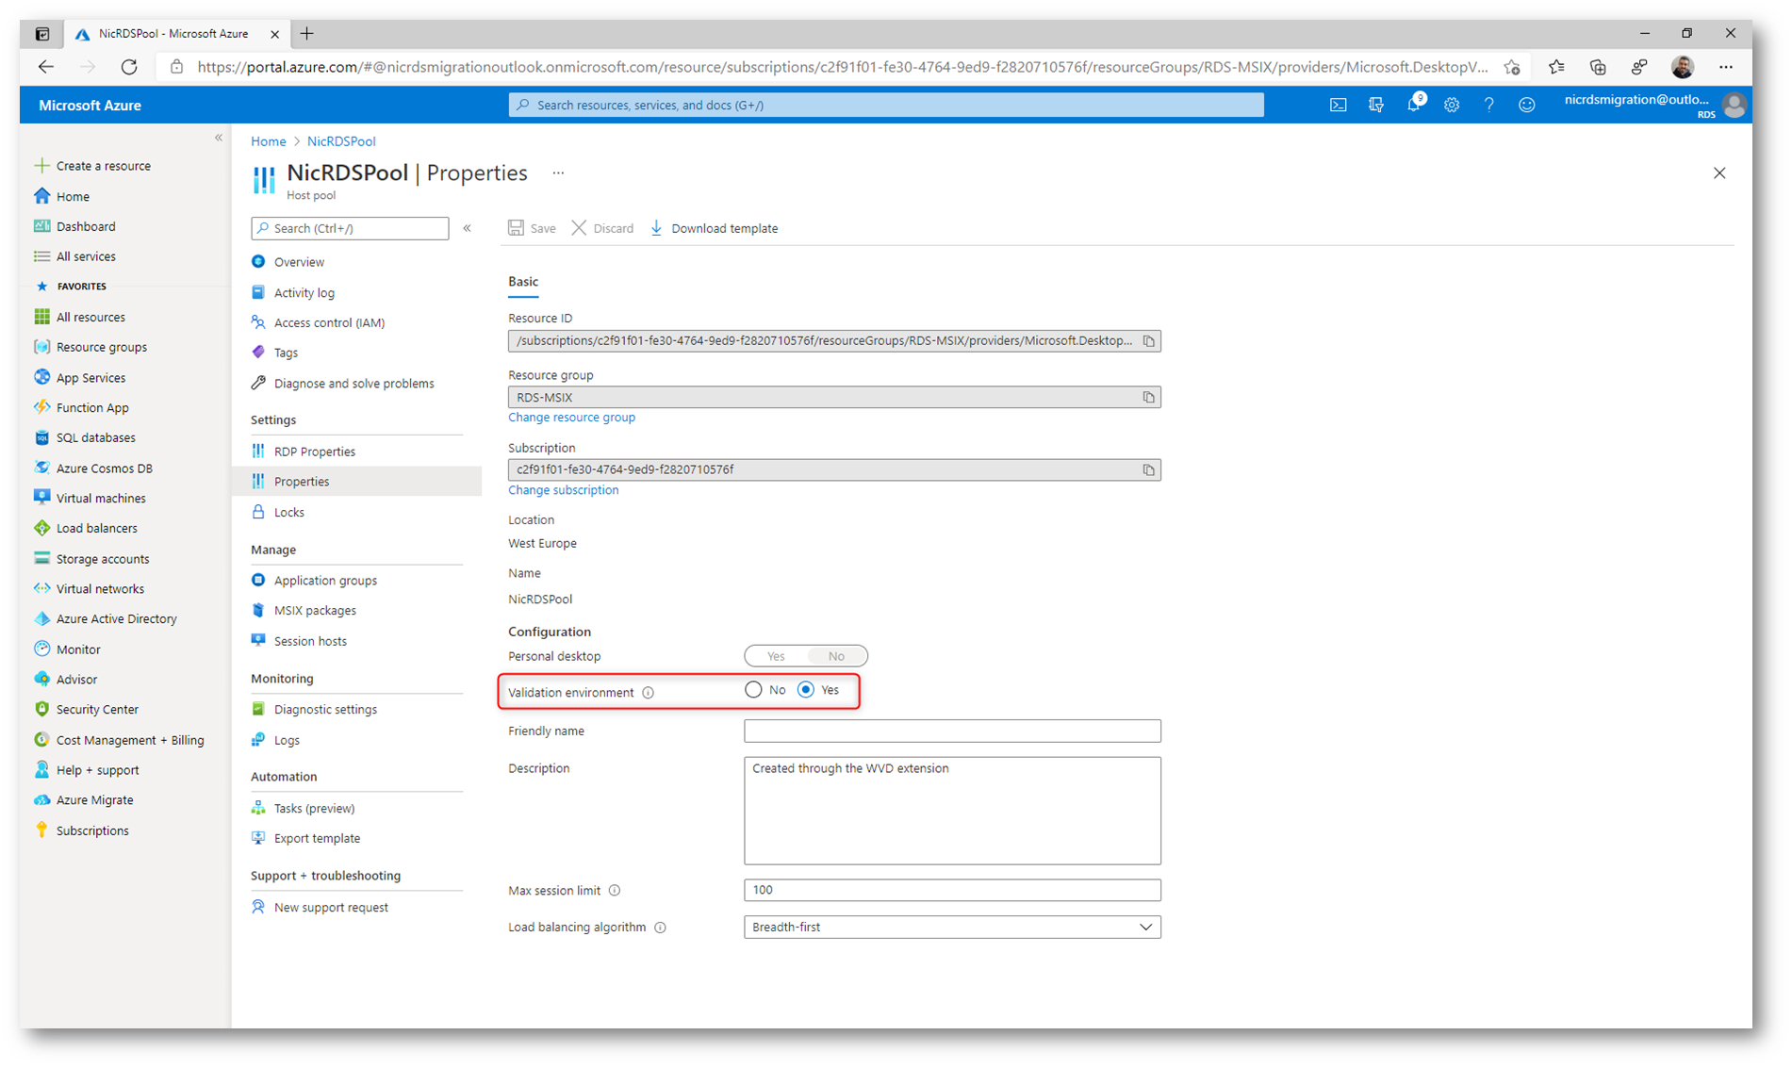
Task: Open Export template under Automation
Action: (x=317, y=839)
